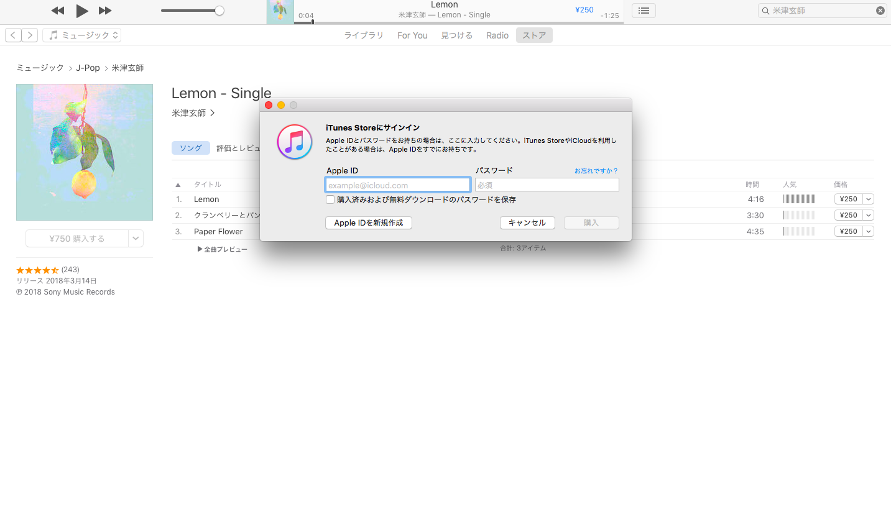
Task: Clear the search field with the X icon
Action: click(880, 11)
